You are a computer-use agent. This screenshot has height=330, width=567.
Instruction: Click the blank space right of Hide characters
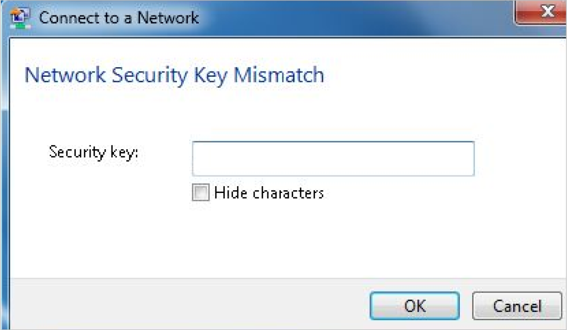[x=426, y=193]
